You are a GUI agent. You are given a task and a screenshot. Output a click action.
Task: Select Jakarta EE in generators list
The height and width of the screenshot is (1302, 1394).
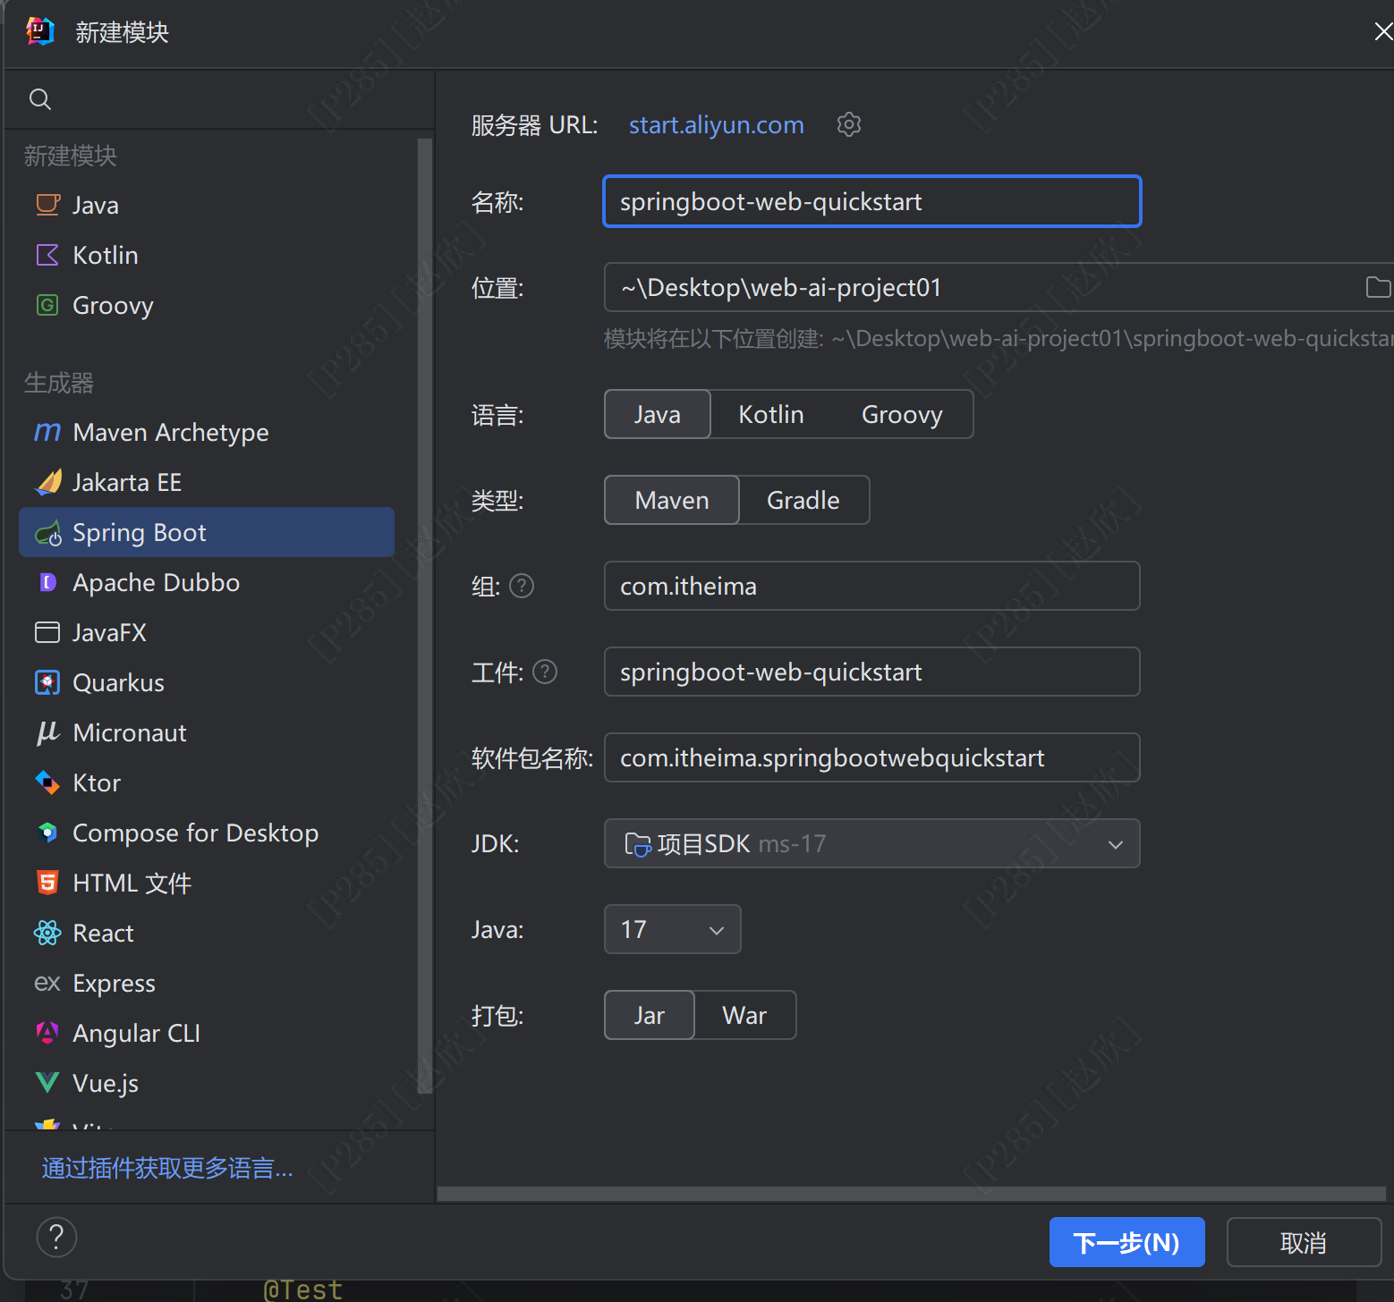coord(207,482)
